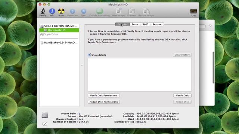Click the Owners Enabled value Yes

pos(81,119)
